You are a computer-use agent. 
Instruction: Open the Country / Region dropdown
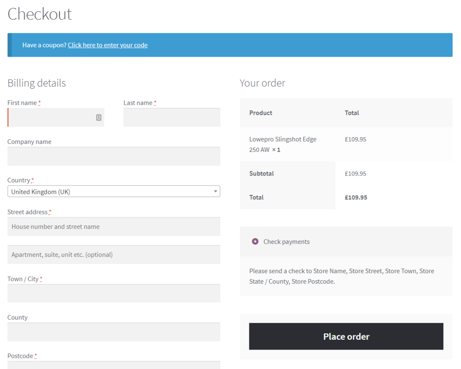coord(113,191)
